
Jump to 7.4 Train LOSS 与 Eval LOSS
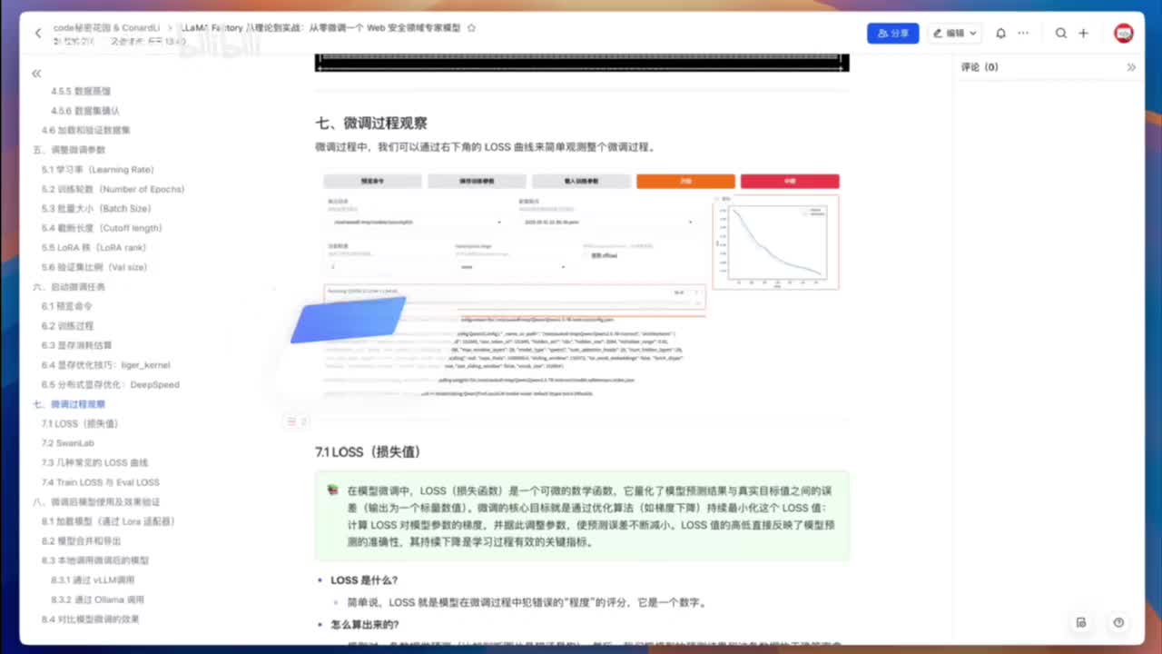pos(100,482)
